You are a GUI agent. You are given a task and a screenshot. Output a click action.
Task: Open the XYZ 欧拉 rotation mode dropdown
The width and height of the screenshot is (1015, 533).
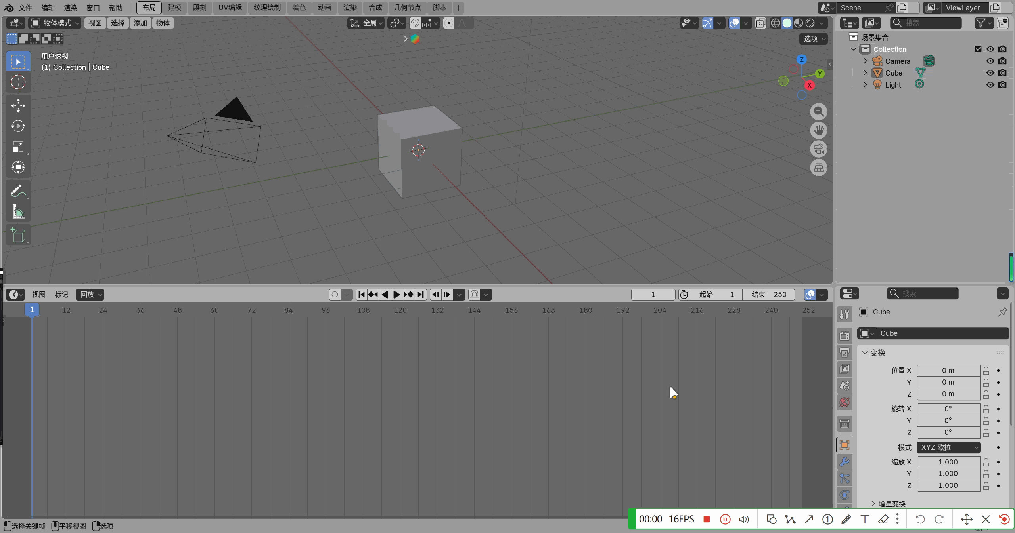pyautogui.click(x=948, y=447)
